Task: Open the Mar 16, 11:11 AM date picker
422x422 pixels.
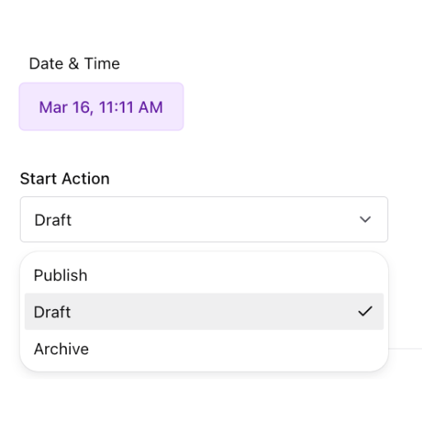Action: [x=101, y=106]
